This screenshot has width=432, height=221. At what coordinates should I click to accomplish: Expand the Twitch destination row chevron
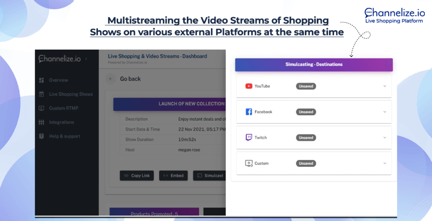pos(385,137)
